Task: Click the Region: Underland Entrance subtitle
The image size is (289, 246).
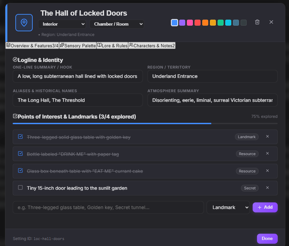Action: pos(66,35)
